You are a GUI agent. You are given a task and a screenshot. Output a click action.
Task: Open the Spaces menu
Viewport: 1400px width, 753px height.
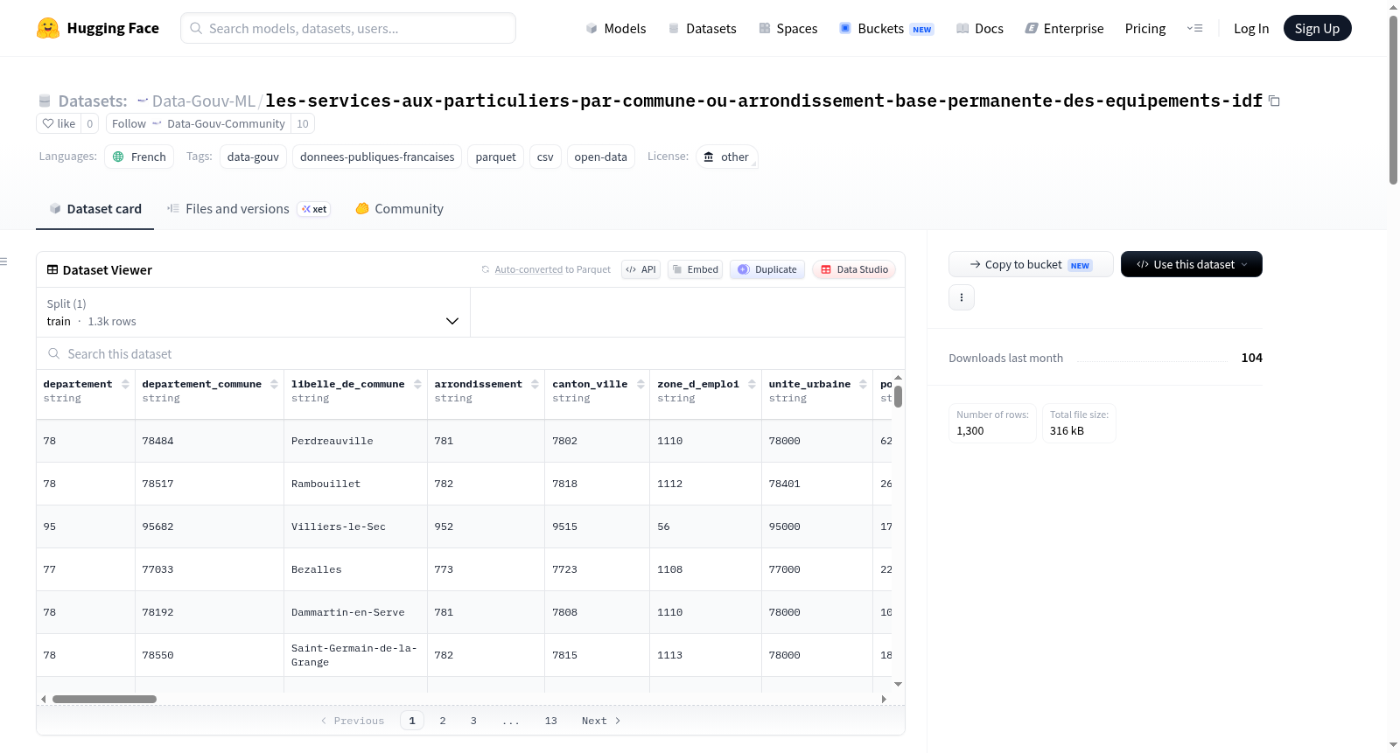click(x=788, y=28)
